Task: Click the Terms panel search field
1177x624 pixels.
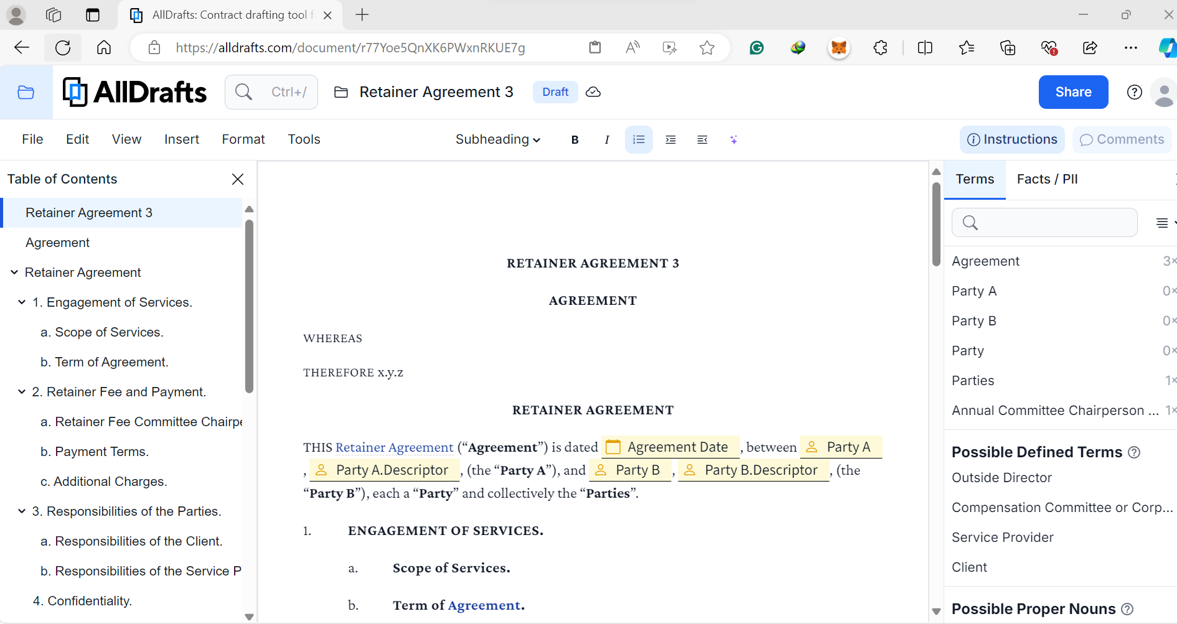Action: (1044, 223)
